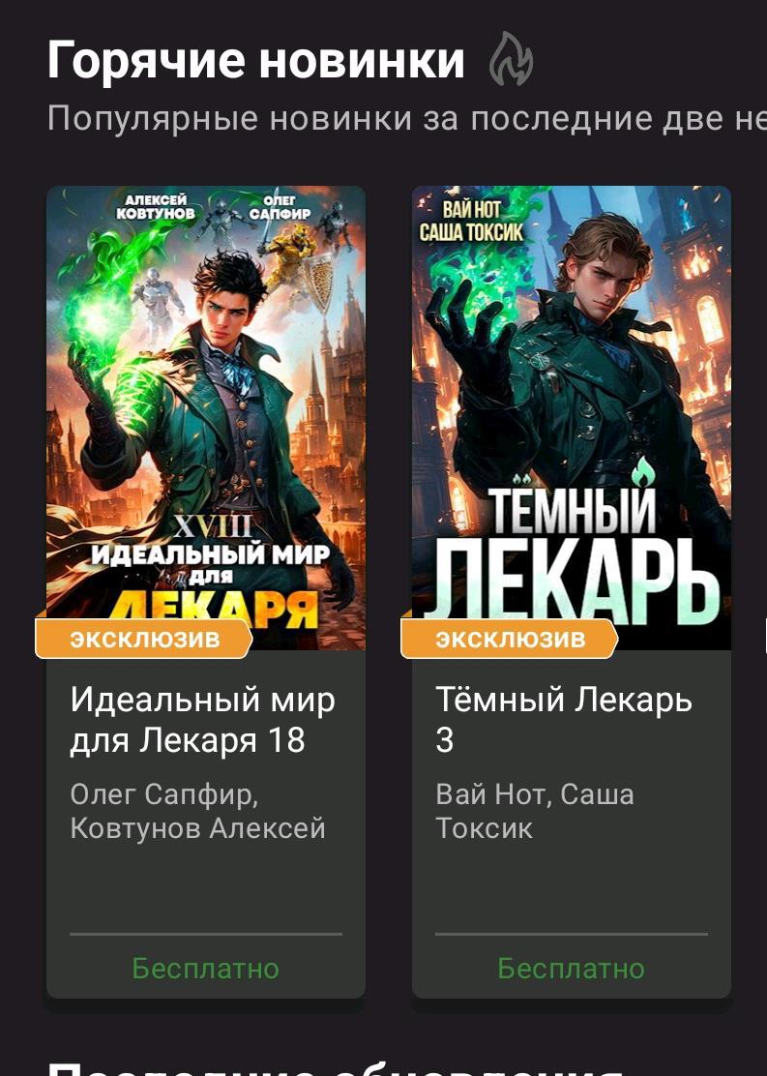The width and height of the screenshot is (767, 1076).
Task: Tap the ЭКСКЛЮЗИВ badge on Идеальный мир для Лекаря
Action: 144,639
